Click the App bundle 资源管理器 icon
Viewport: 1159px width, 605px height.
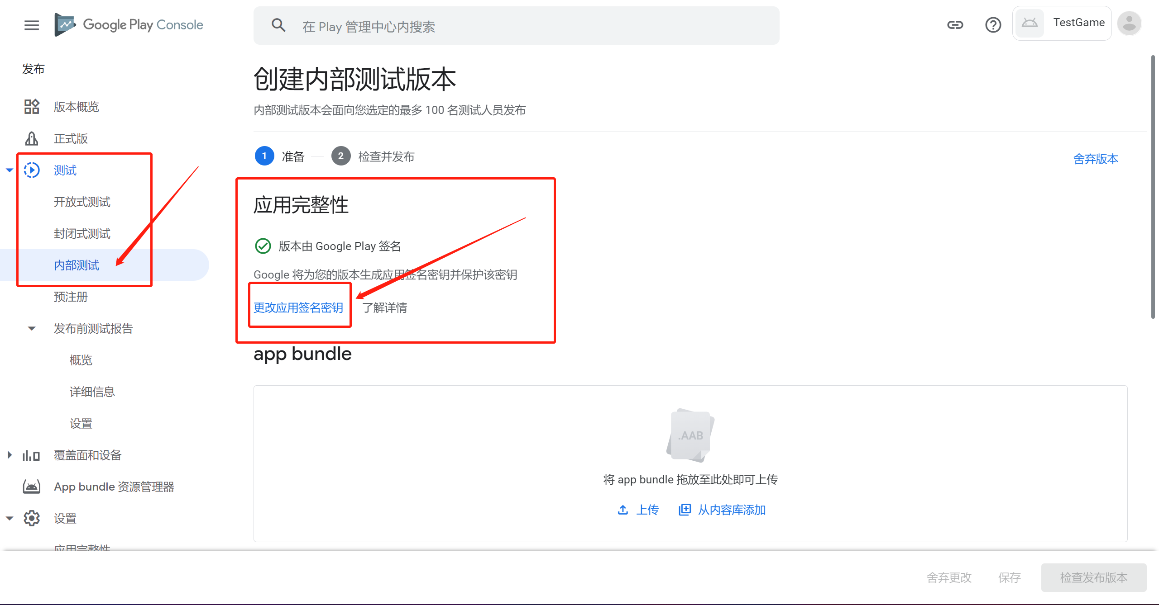pos(32,487)
